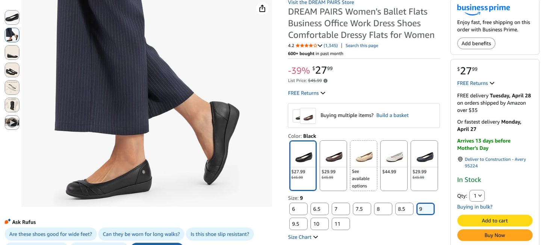Expand FREE Returns under the List Price
The image size is (541, 245).
[x=306, y=93]
